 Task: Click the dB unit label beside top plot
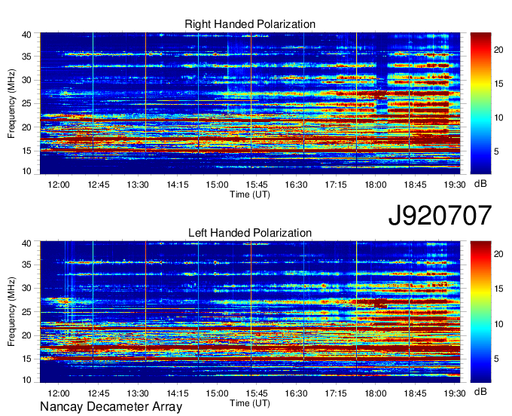[480, 184]
